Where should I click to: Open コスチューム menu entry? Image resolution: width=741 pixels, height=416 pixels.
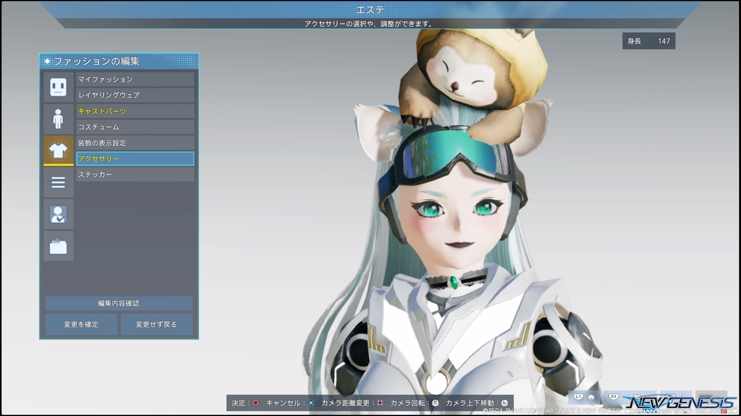pyautogui.click(x=135, y=127)
